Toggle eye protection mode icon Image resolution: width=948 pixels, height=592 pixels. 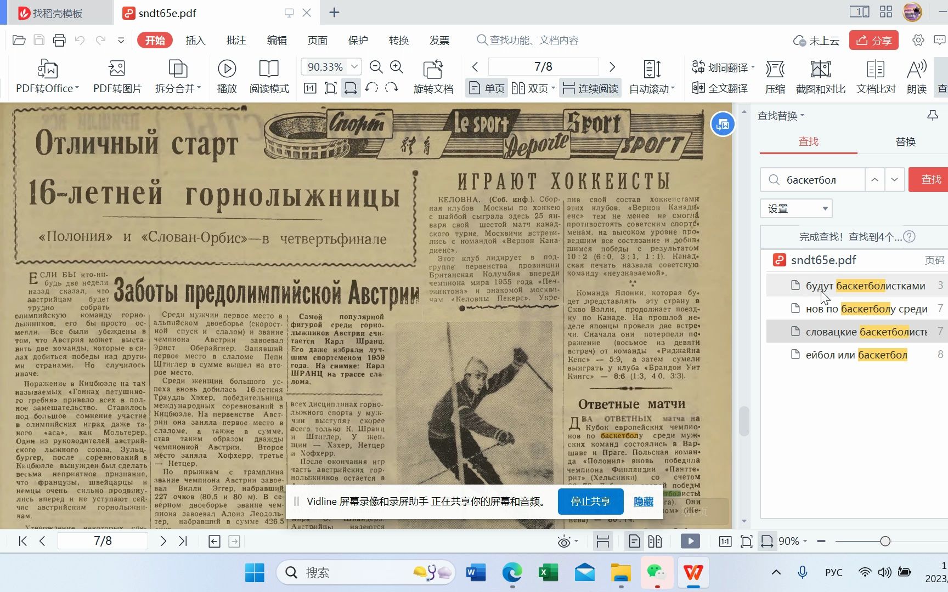pos(564,542)
